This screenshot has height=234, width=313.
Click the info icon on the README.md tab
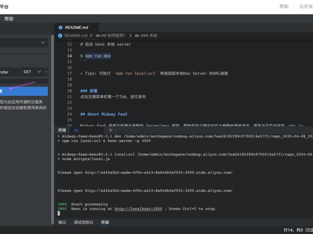[x=60, y=27]
